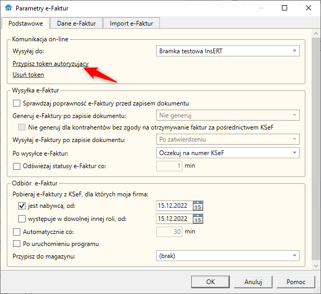
Task: Click the app icon in title bar
Action: pyautogui.click(x=8, y=8)
